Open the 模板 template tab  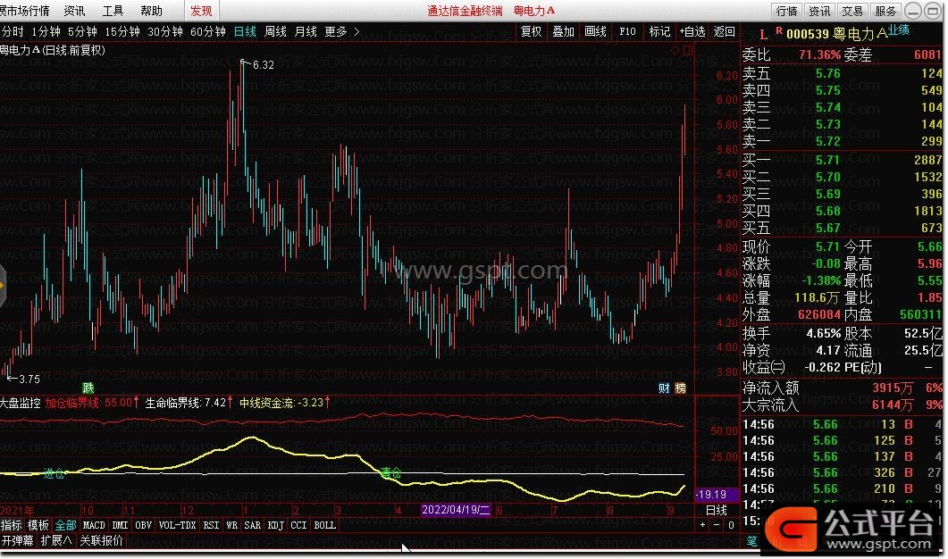coord(38,525)
